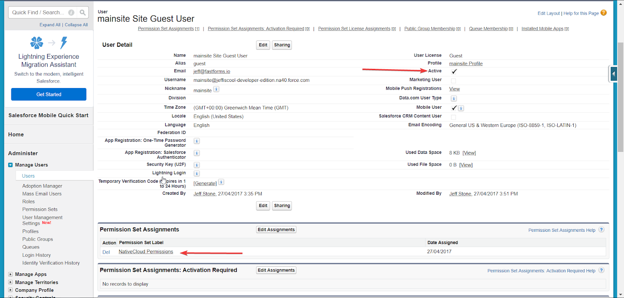Image resolution: width=624 pixels, height=298 pixels.
Task: Click the Security Key (U2F) info icon
Action: pos(197,165)
